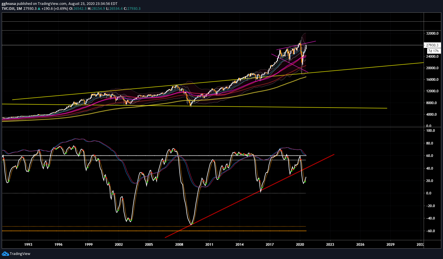
Task: Click the 2011 time axis label
Action: click(x=209, y=245)
